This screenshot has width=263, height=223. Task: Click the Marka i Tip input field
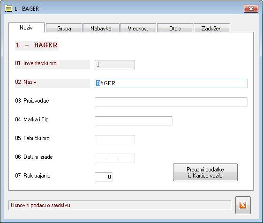[134, 121]
